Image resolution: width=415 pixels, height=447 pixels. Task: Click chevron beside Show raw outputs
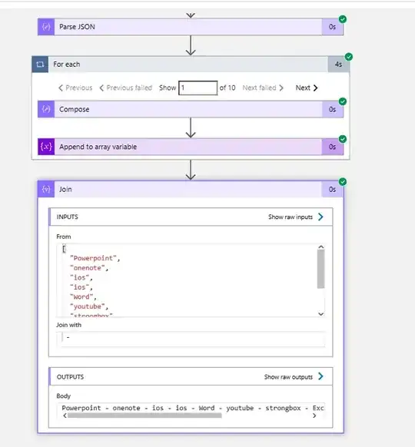click(320, 376)
